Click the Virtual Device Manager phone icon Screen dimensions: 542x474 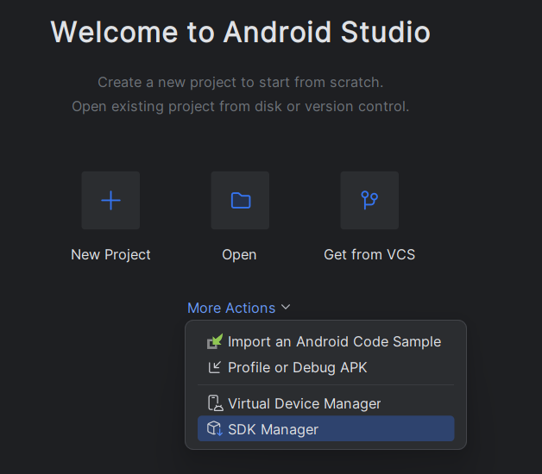pos(215,403)
